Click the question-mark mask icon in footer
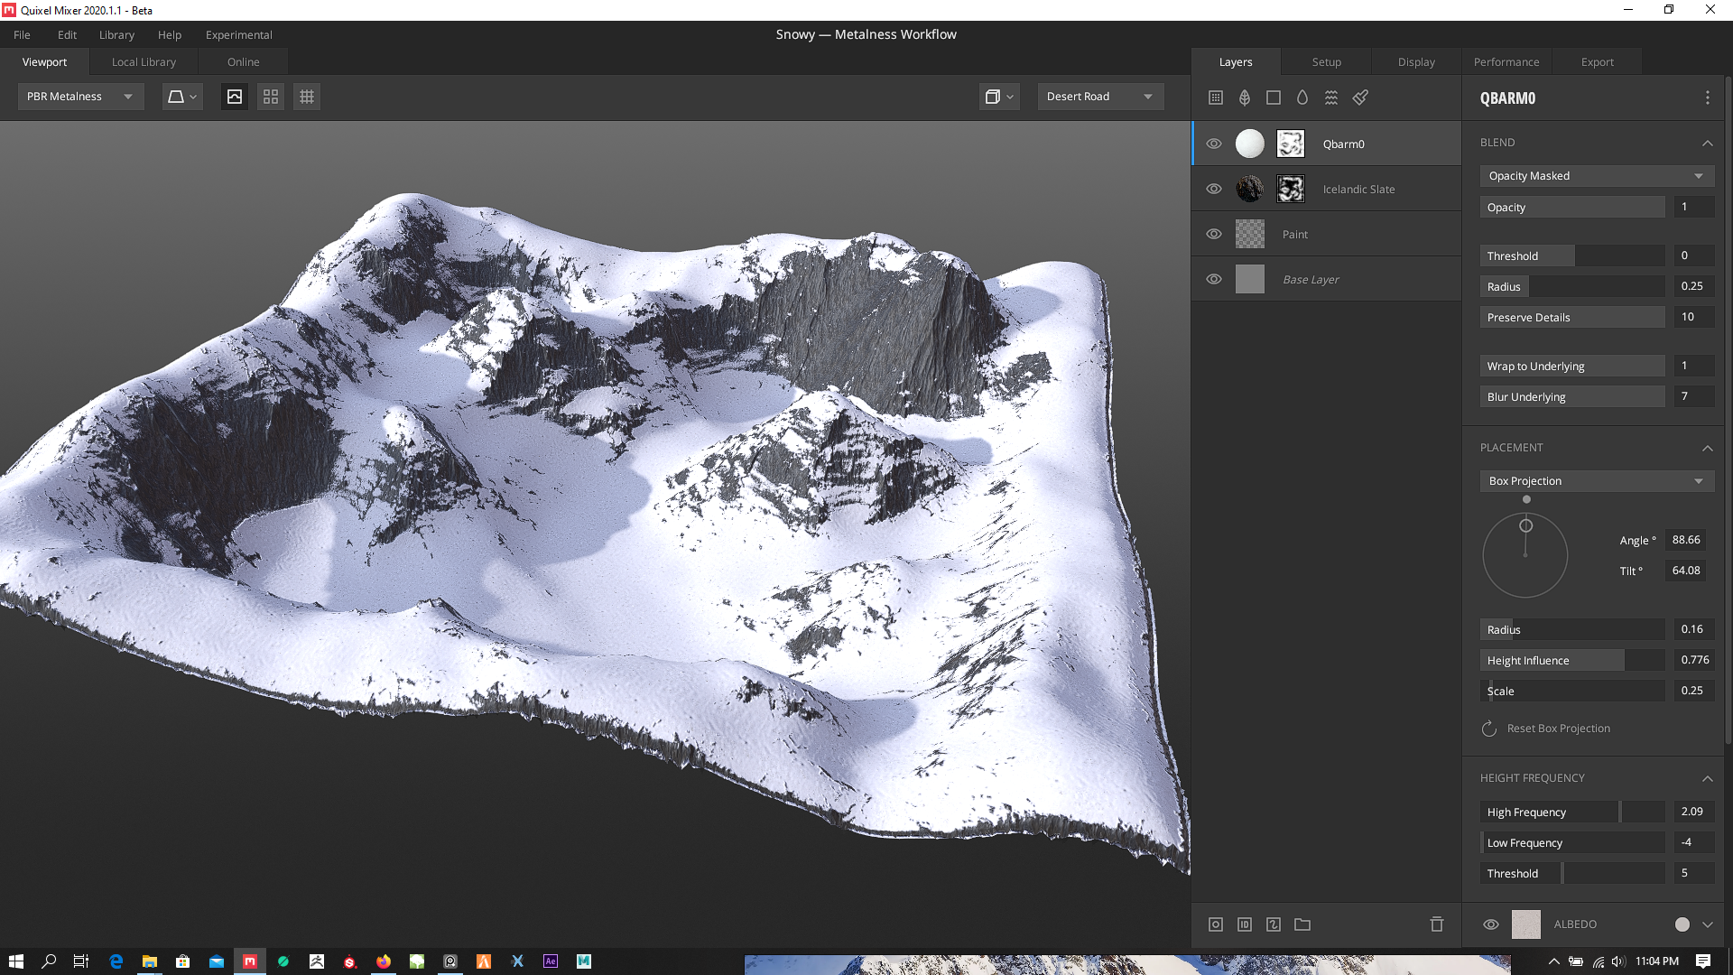The height and width of the screenshot is (975, 1733). (1274, 924)
